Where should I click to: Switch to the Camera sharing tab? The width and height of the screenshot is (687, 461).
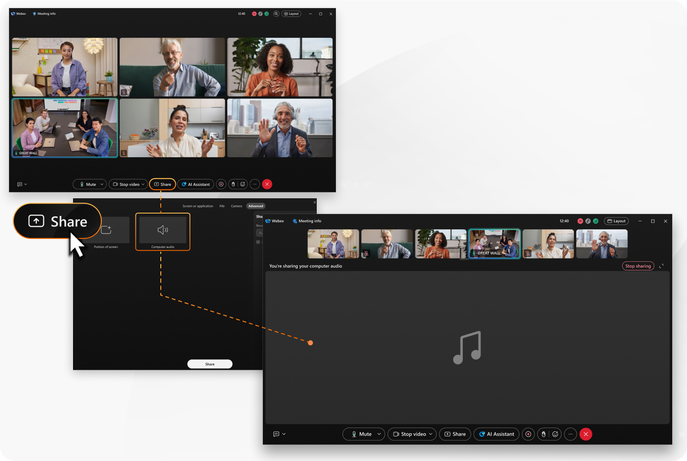coord(237,206)
